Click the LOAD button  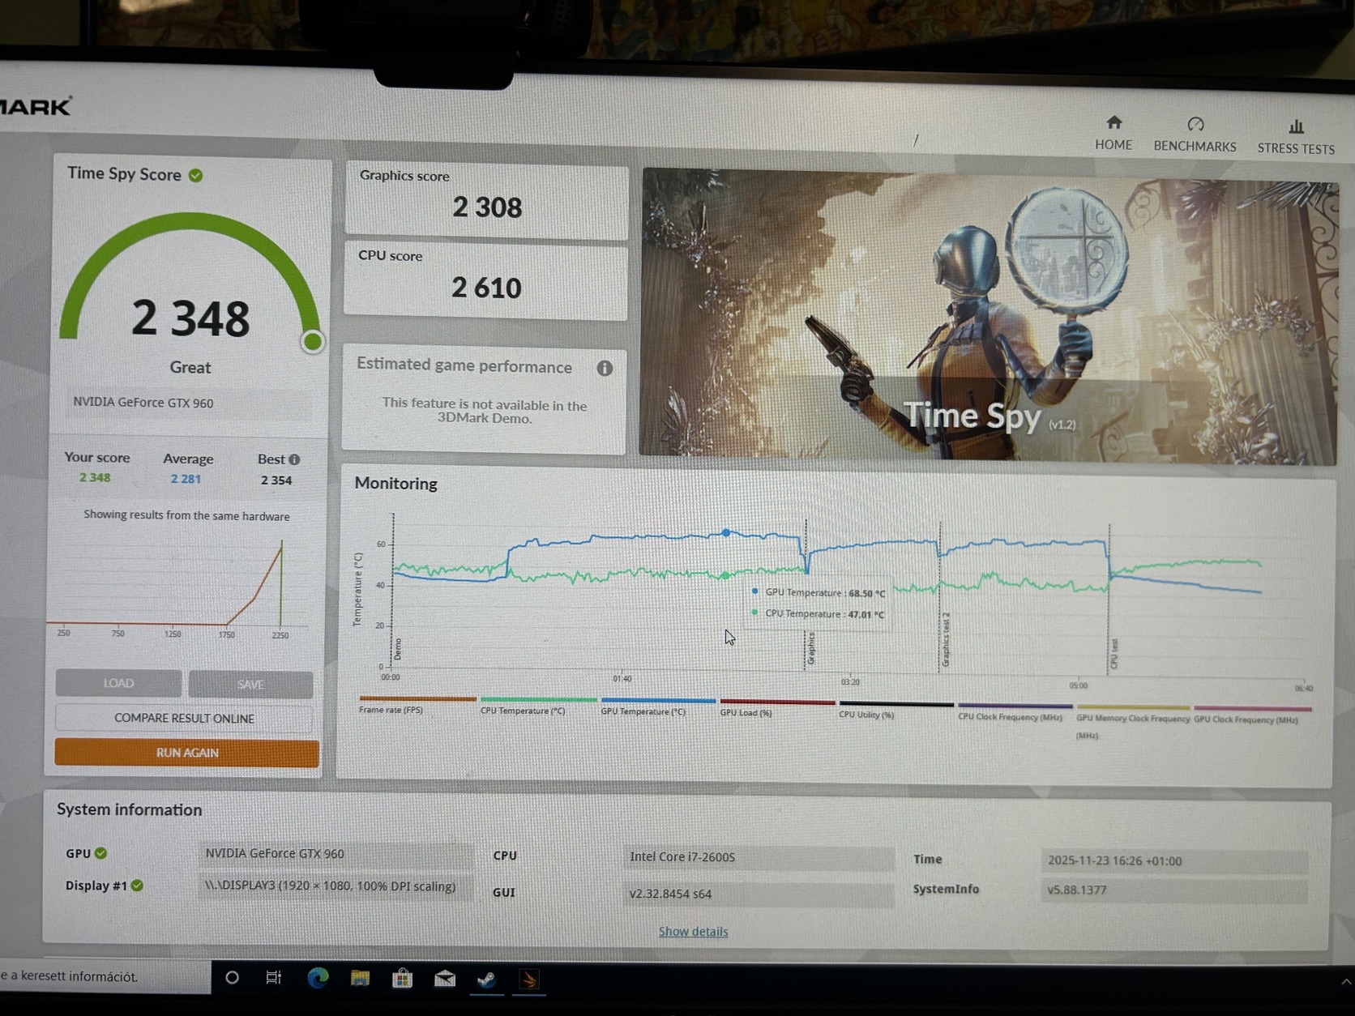click(118, 683)
